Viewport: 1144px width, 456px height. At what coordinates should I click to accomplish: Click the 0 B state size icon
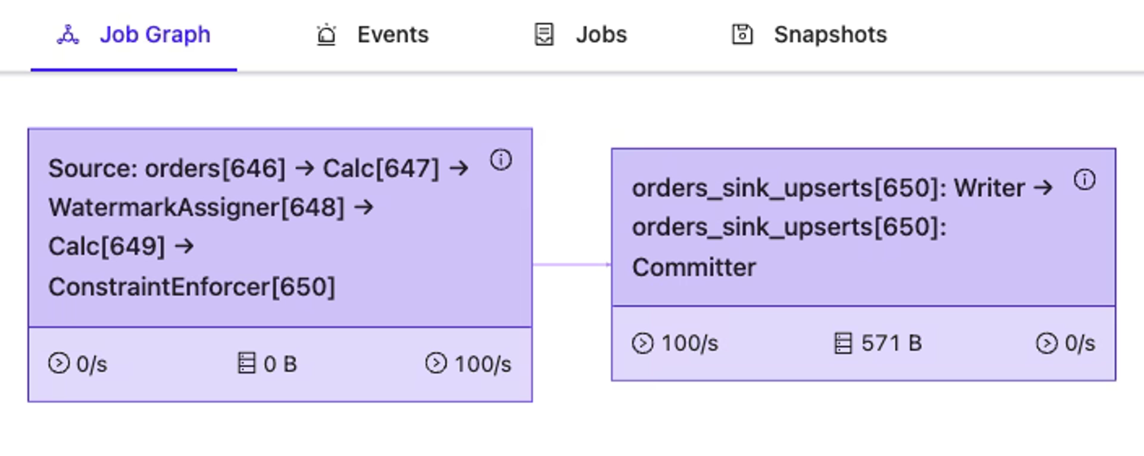[246, 363]
